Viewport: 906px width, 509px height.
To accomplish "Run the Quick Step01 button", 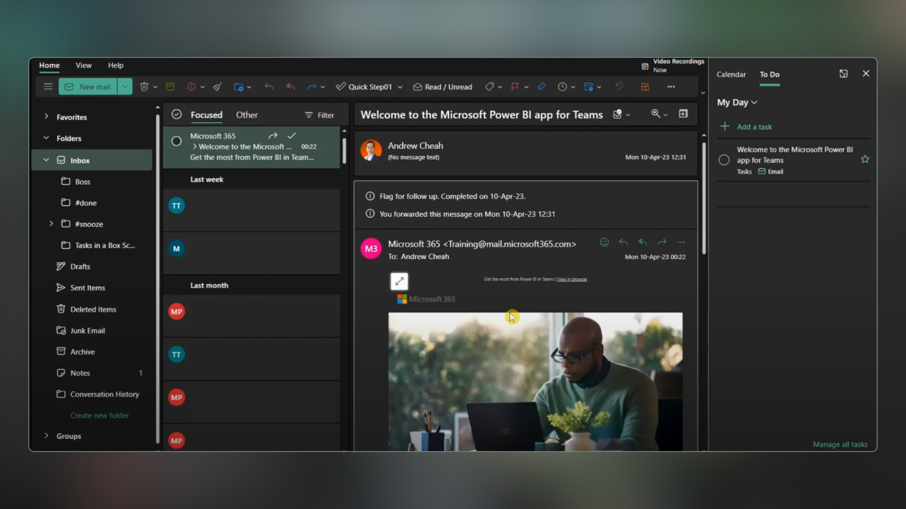I will click(364, 87).
